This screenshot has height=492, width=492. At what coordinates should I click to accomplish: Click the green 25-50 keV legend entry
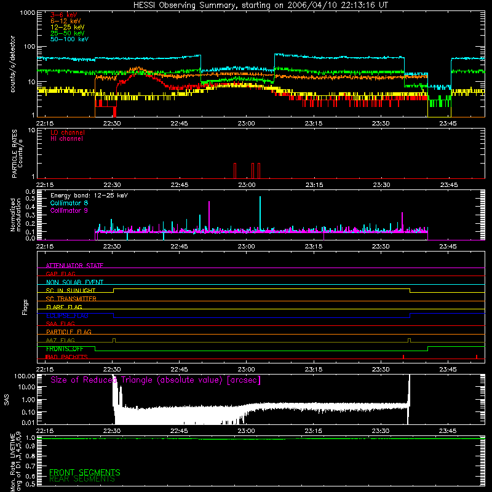coord(68,33)
